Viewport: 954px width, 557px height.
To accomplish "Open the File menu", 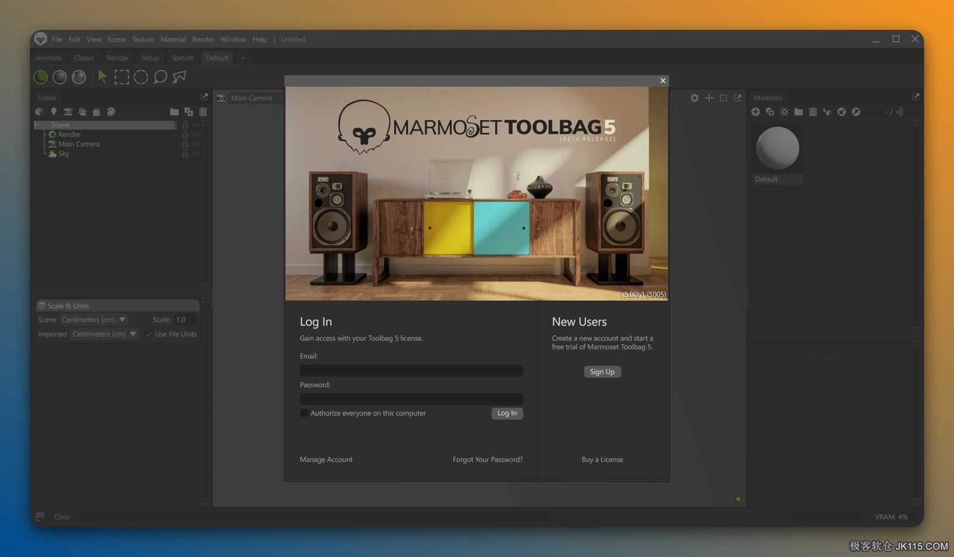I will pyautogui.click(x=57, y=39).
